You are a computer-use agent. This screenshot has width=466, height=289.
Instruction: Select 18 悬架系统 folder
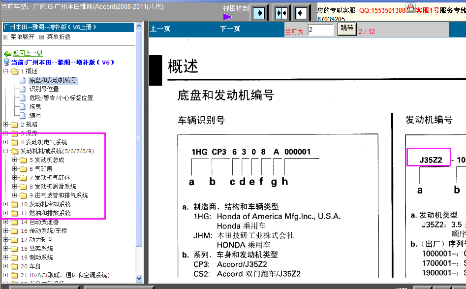coord(37,249)
